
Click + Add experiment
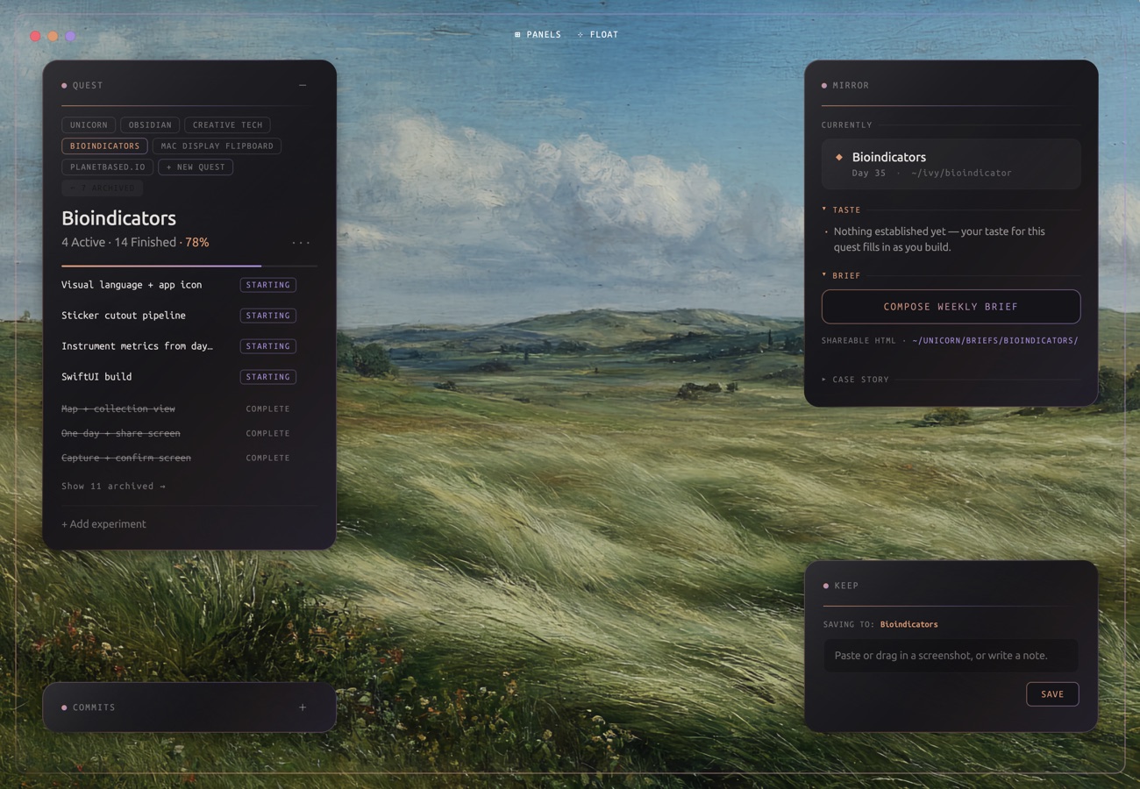(103, 524)
